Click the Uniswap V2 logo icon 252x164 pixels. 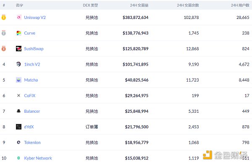pos(18,17)
